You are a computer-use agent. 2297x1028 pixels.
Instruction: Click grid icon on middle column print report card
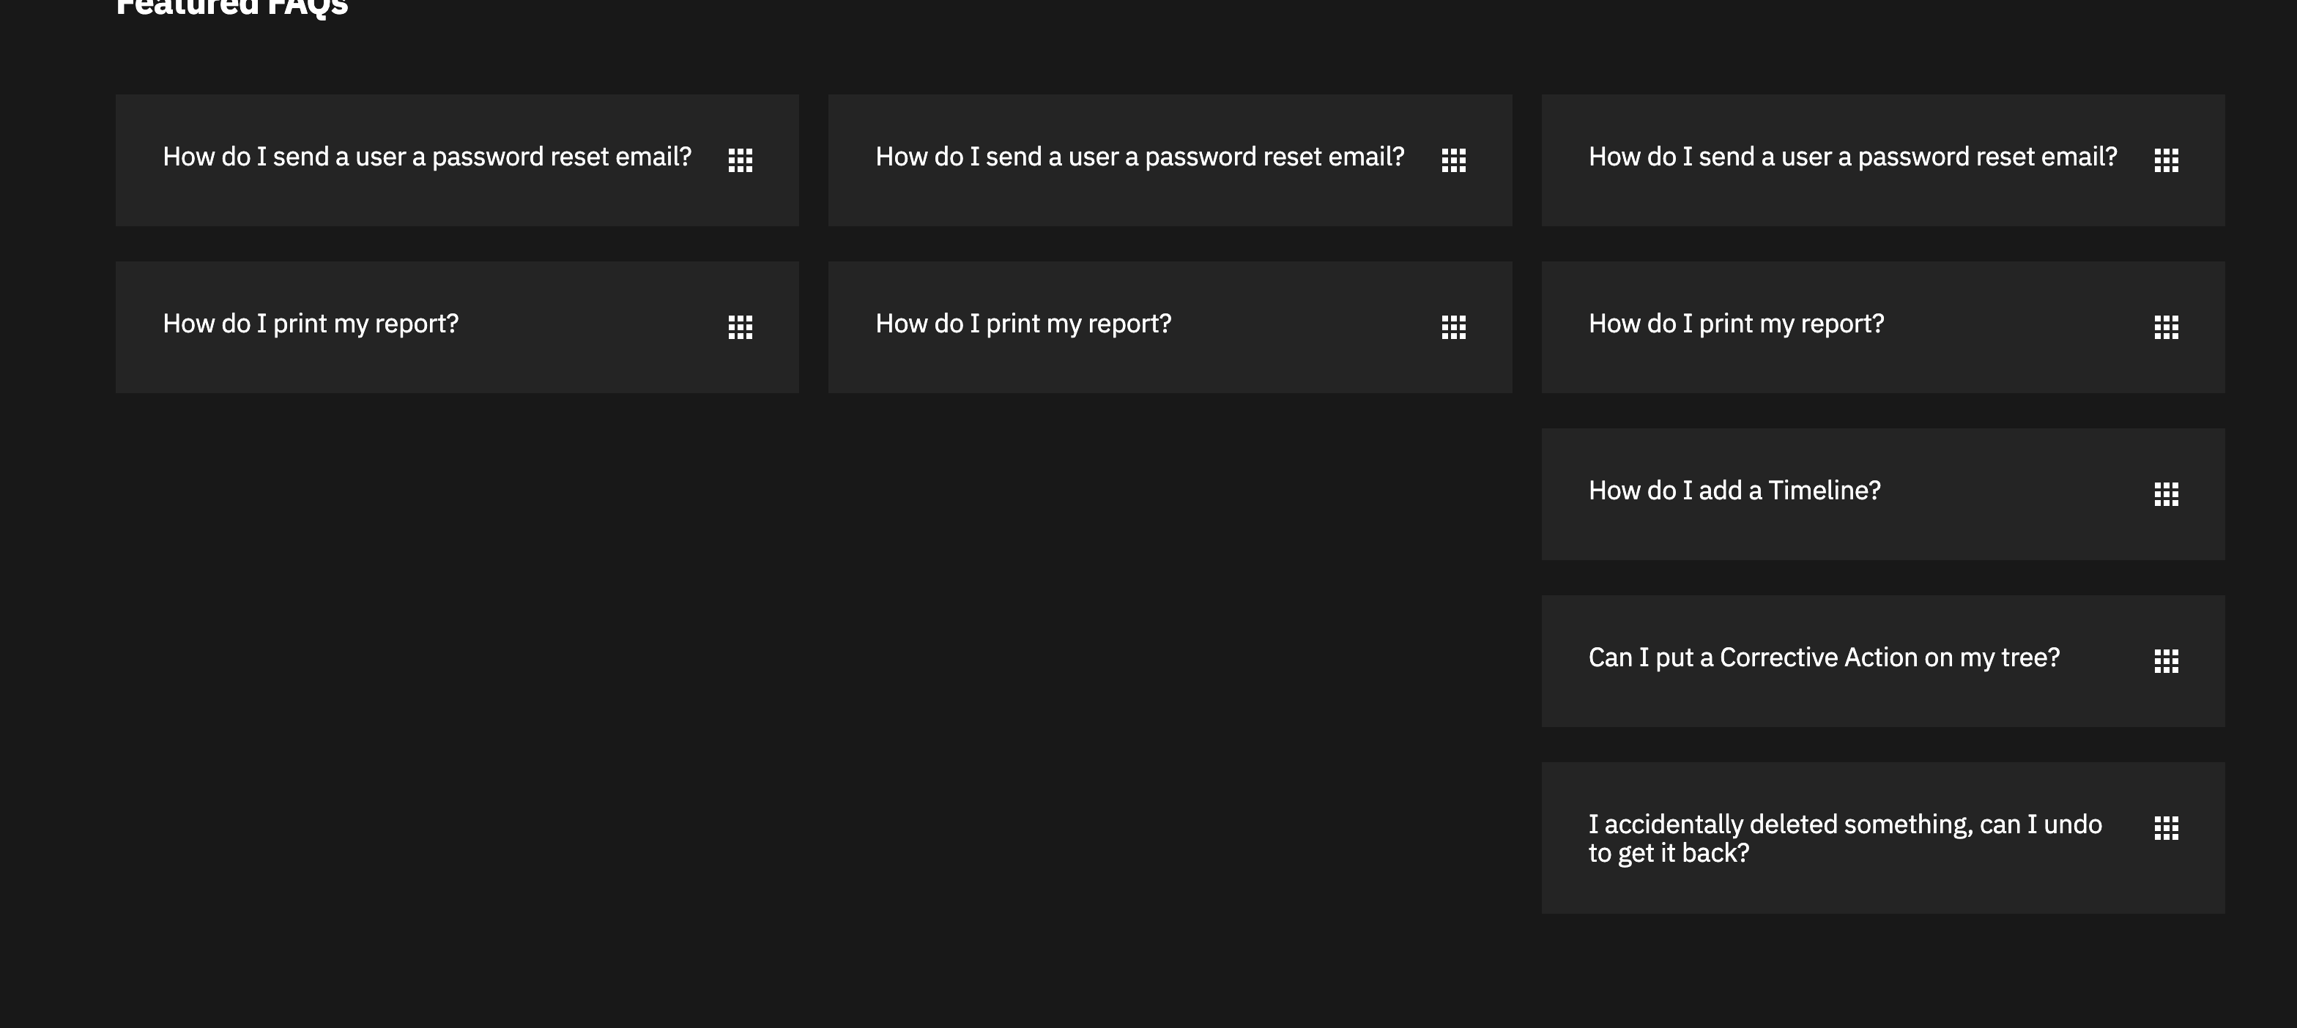[x=1453, y=327]
